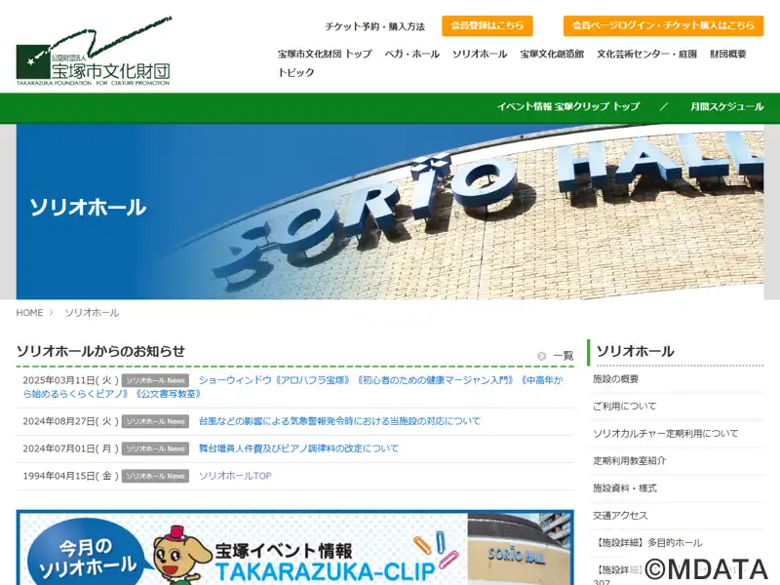Click HOME in the breadcrumb
Viewport: 780px width, 585px height.
click(x=30, y=313)
